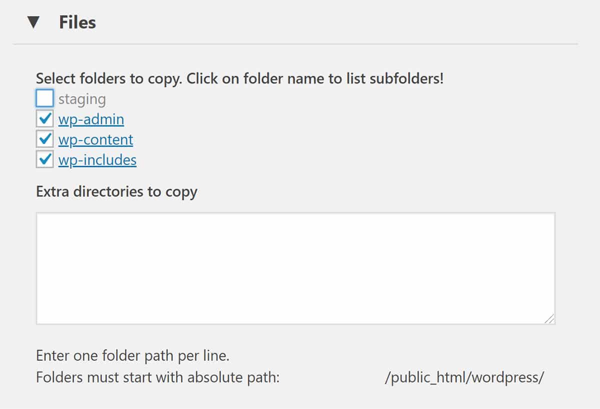Re-enable the wp-content checkbox
This screenshot has width=600, height=409.
point(44,139)
